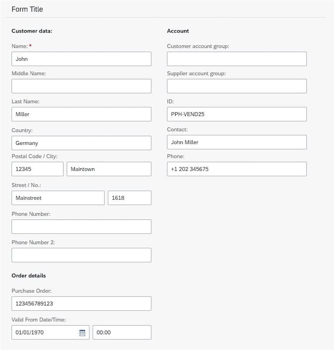Click the Valid From Date/Time: label
This screenshot has height=350, width=334.
coord(39,320)
